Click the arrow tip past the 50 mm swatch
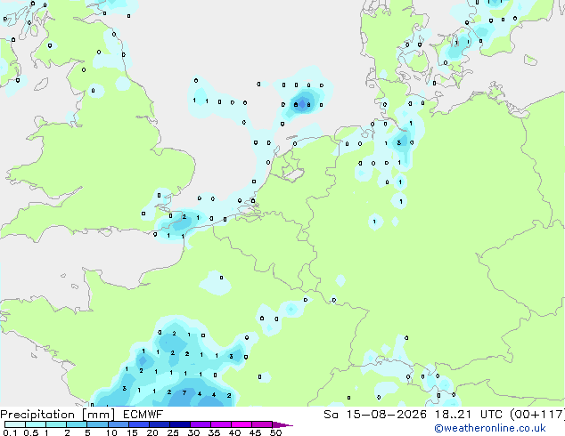Screen dimensions: 565x436 coord(282,424)
